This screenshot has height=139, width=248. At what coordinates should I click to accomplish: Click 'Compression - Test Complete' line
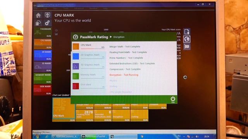(125, 69)
